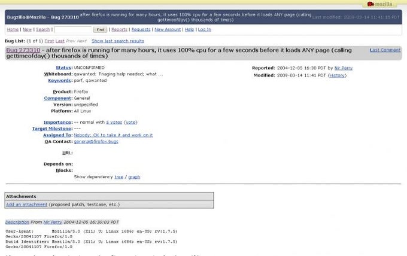Open the Keywords field link
The image size is (407, 256).
59,81
